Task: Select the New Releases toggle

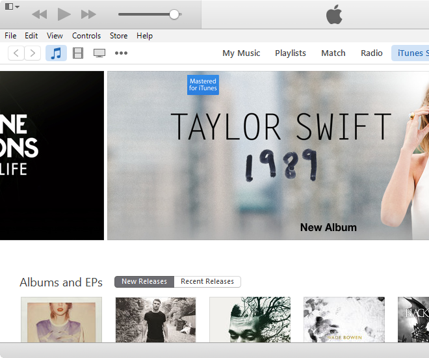Action: tap(144, 282)
